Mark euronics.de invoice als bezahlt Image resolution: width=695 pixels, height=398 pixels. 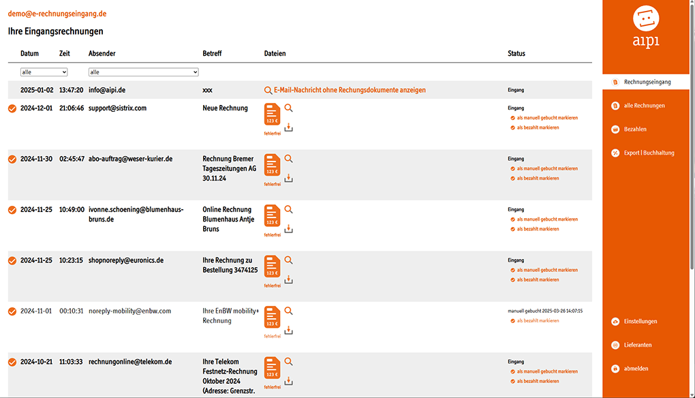(538, 279)
